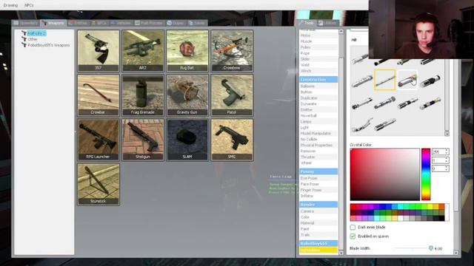
Task: Pick the cyan palette swatch
Action: pos(401,207)
